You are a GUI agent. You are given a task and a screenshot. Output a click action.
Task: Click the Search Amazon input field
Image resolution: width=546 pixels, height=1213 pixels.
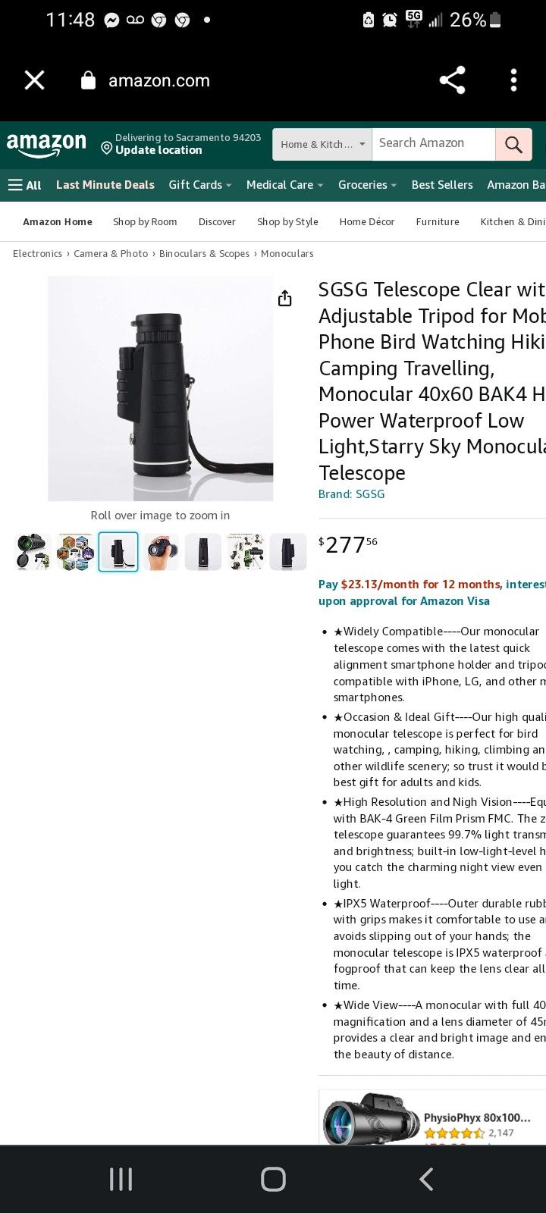pos(434,144)
